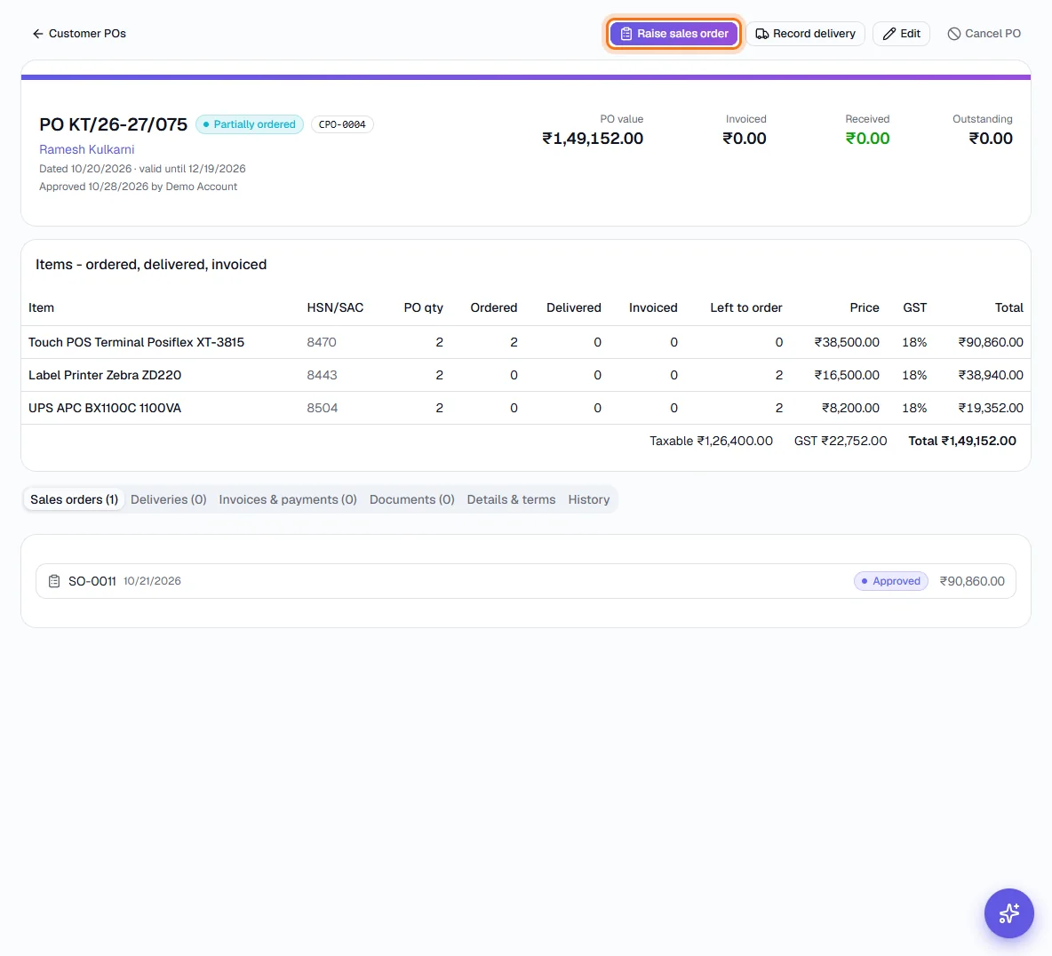Image resolution: width=1052 pixels, height=956 pixels.
Task: View the History tab
Action: (589, 500)
